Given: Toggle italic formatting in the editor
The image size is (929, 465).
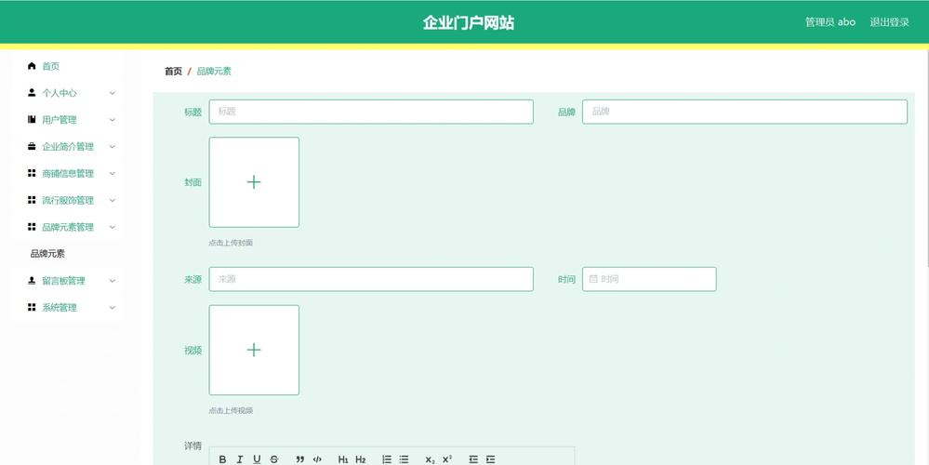Looking at the screenshot, I should pyautogui.click(x=239, y=459).
